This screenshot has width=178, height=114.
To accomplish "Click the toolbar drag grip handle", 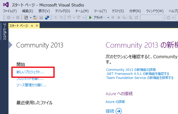I will [x=4, y=18].
